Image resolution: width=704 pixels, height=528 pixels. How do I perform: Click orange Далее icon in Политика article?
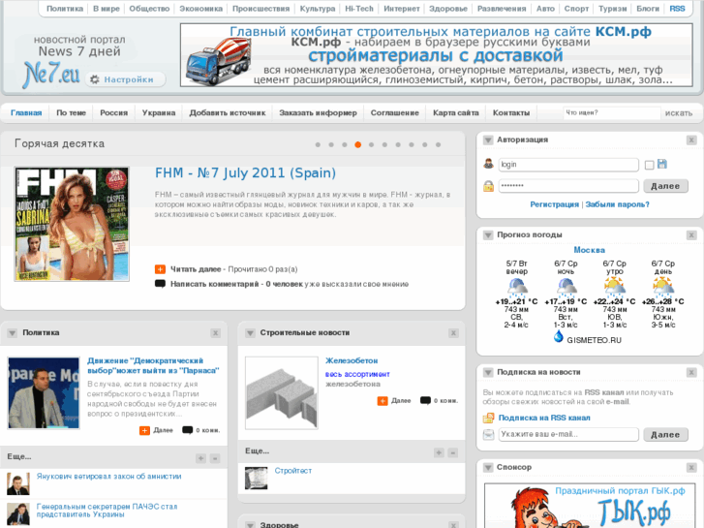pyautogui.click(x=144, y=430)
